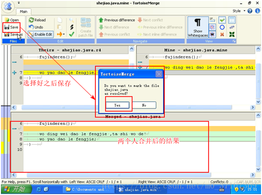Confirm Yes to mark file resolved
The width and height of the screenshot is (262, 195).
point(117,105)
